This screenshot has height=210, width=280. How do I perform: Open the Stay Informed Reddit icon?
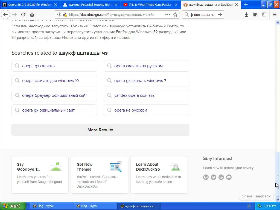coord(221,177)
